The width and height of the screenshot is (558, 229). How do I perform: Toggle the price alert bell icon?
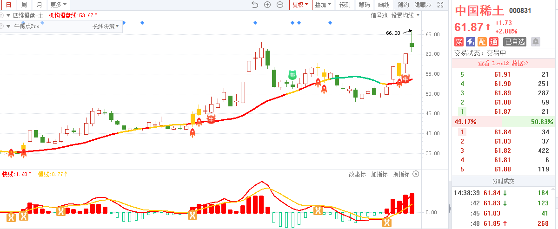[x=536, y=42]
